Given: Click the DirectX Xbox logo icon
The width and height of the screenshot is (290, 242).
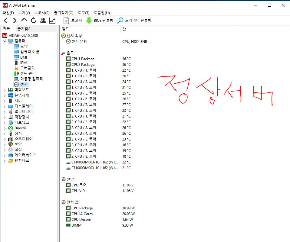Looking at the screenshot, I should [11, 128].
